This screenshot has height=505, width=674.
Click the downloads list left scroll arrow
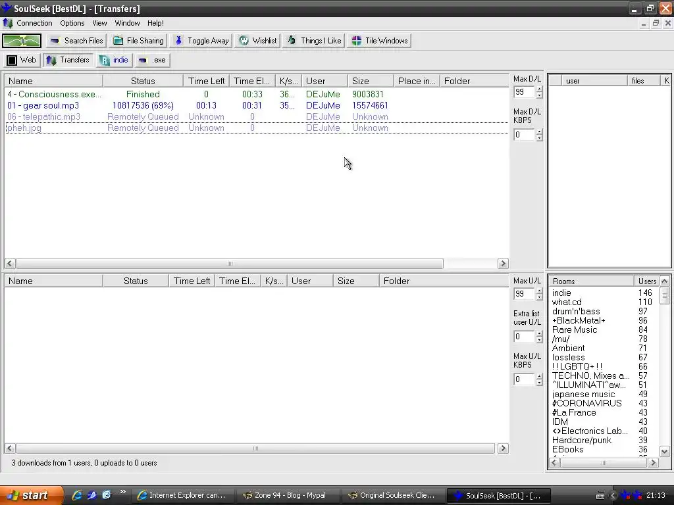click(x=10, y=264)
